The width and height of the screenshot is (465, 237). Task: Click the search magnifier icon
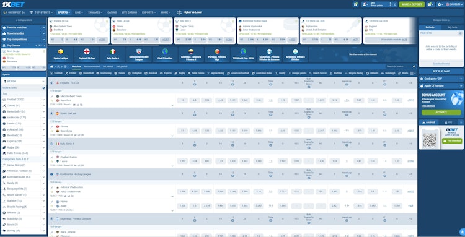click(x=414, y=67)
